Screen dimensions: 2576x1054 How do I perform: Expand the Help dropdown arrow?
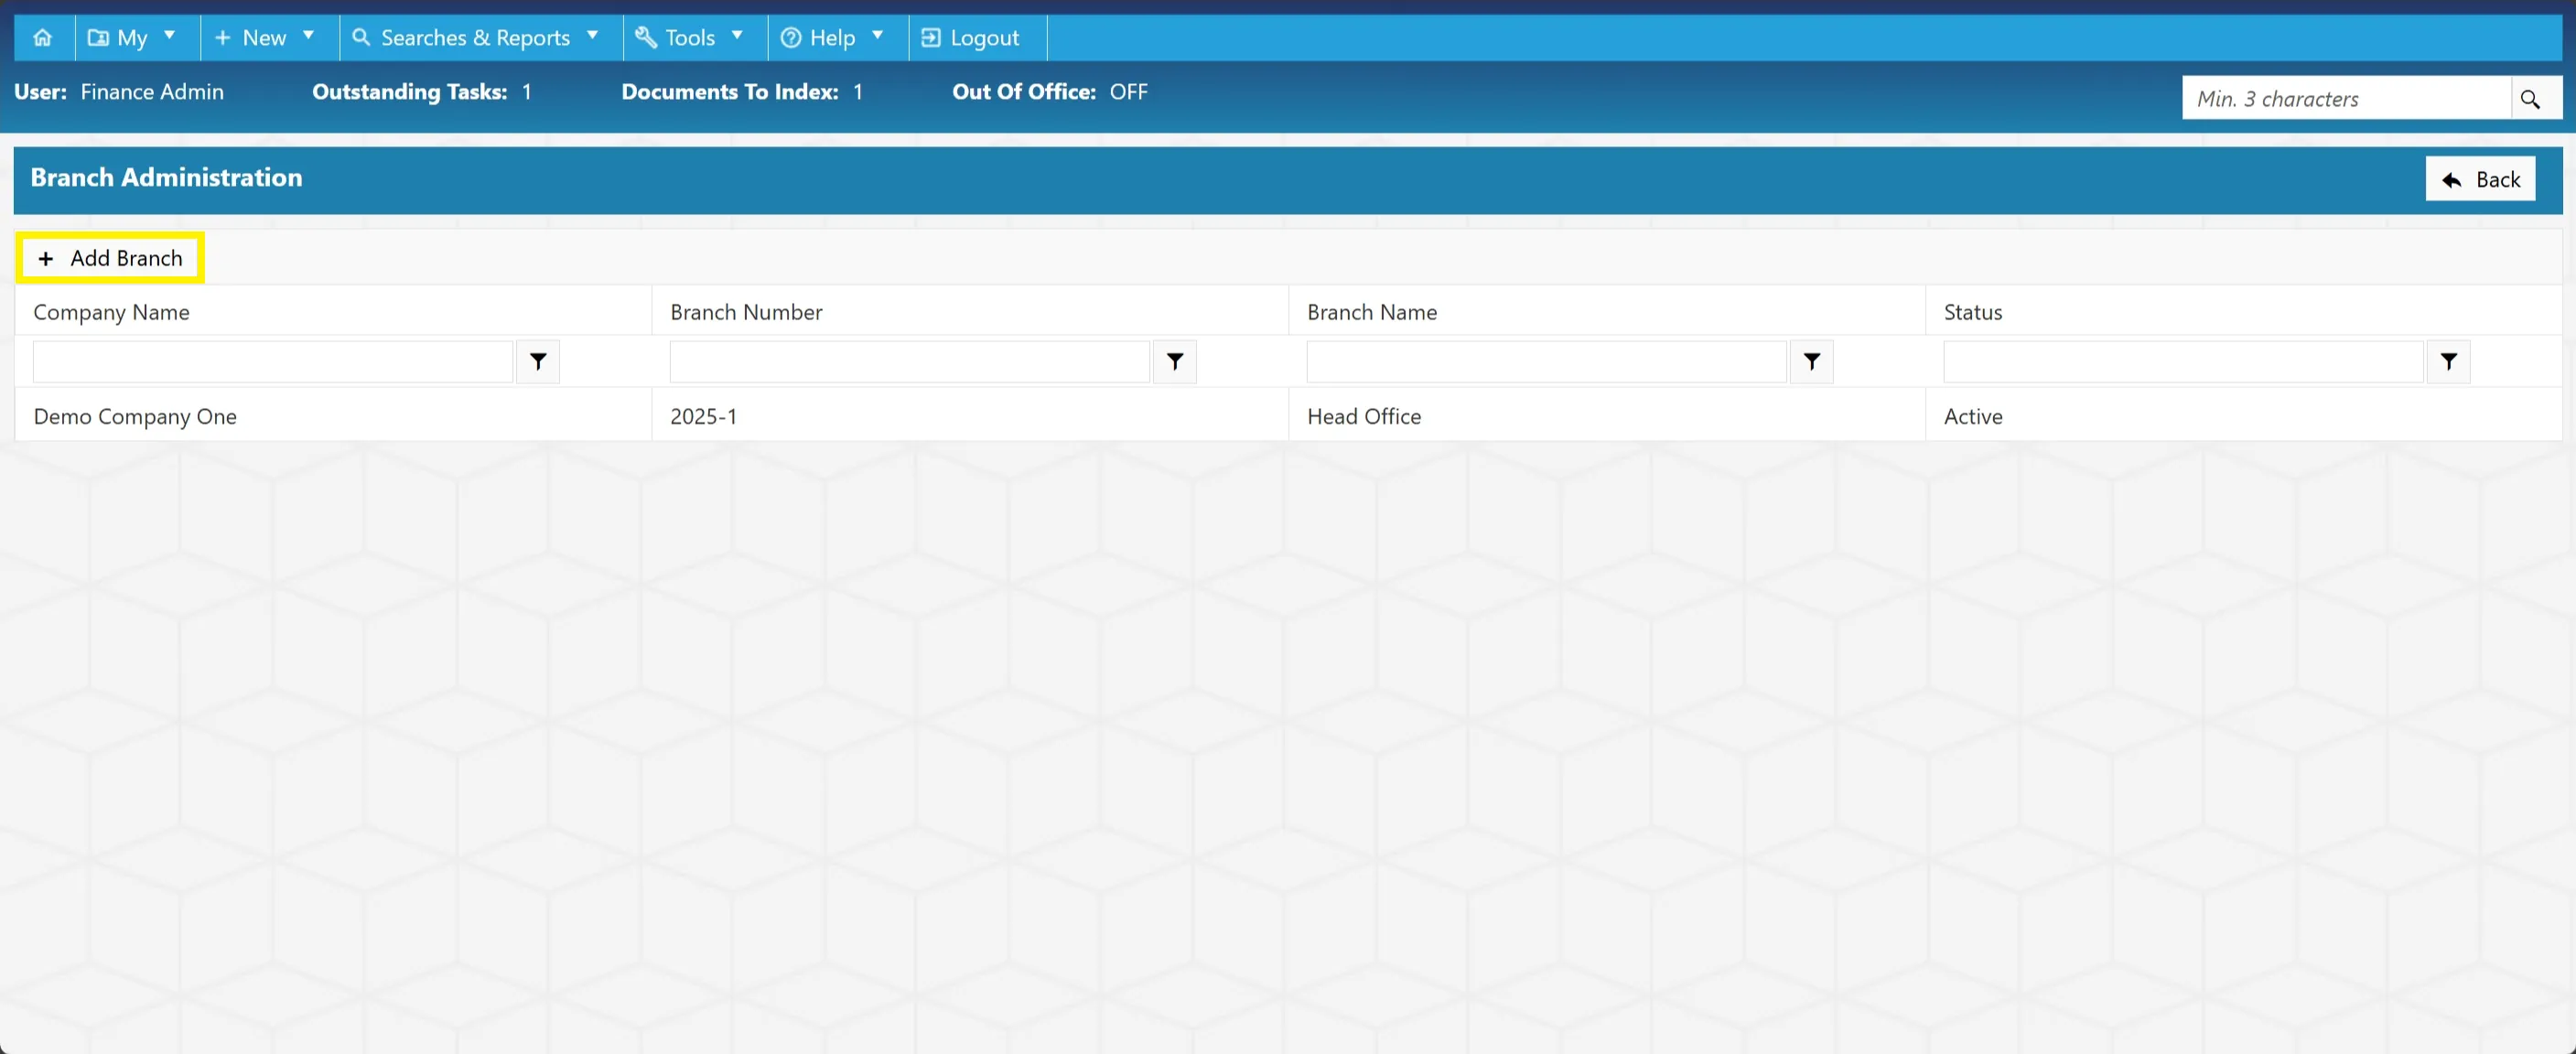[878, 36]
